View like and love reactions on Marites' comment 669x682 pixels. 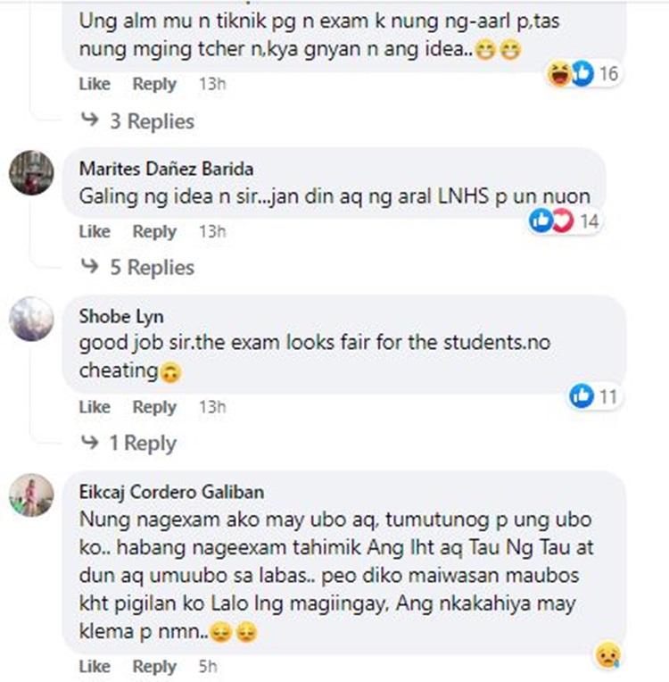565,221
